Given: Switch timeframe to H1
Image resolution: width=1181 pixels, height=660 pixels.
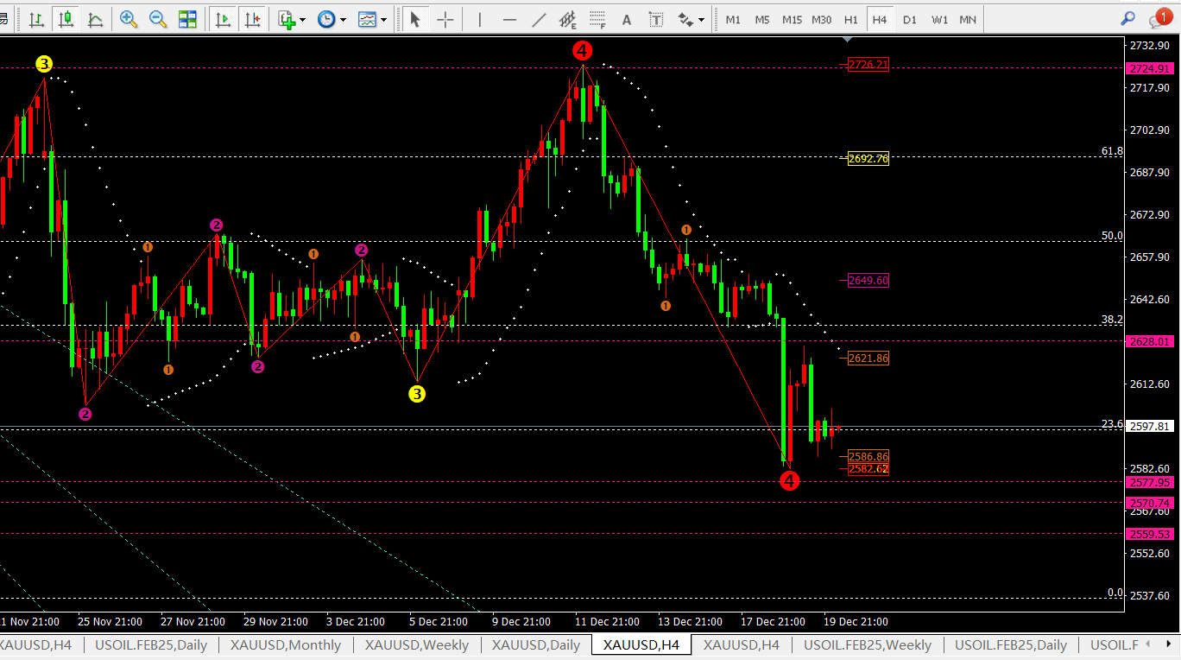Looking at the screenshot, I should 851,19.
